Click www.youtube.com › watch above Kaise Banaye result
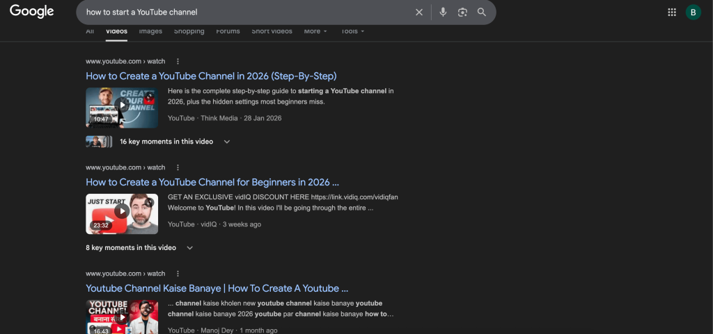 (x=125, y=274)
